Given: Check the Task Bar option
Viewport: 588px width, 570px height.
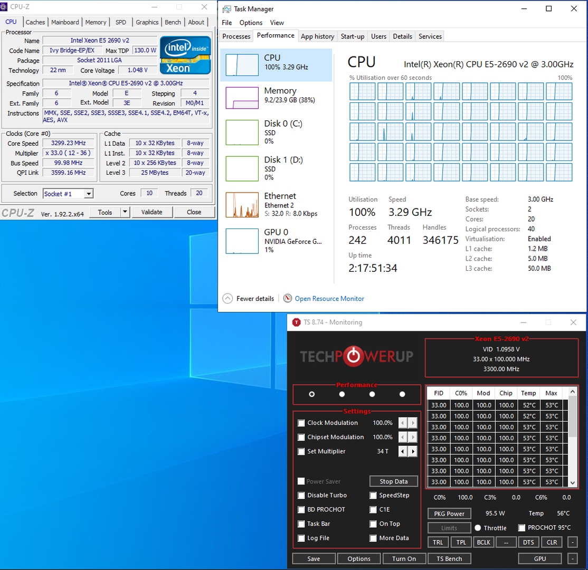Looking at the screenshot, I should coord(301,524).
